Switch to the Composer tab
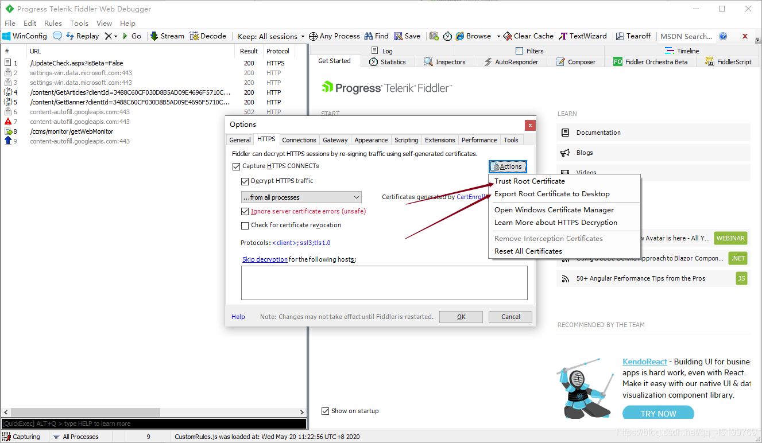This screenshot has height=443, width=762. pos(576,62)
